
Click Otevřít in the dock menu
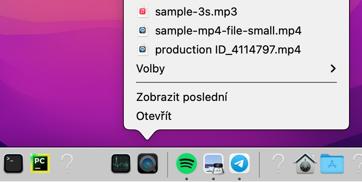point(154,116)
